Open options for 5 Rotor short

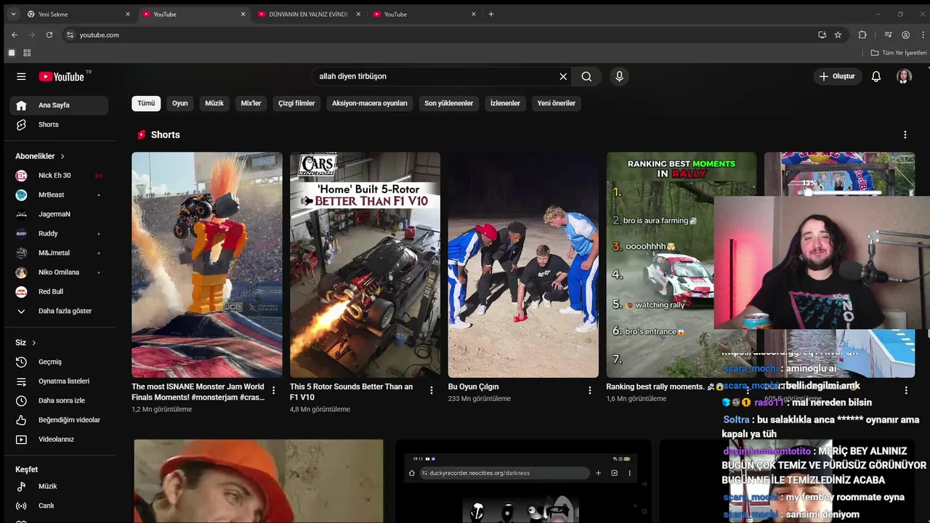pyautogui.click(x=432, y=391)
